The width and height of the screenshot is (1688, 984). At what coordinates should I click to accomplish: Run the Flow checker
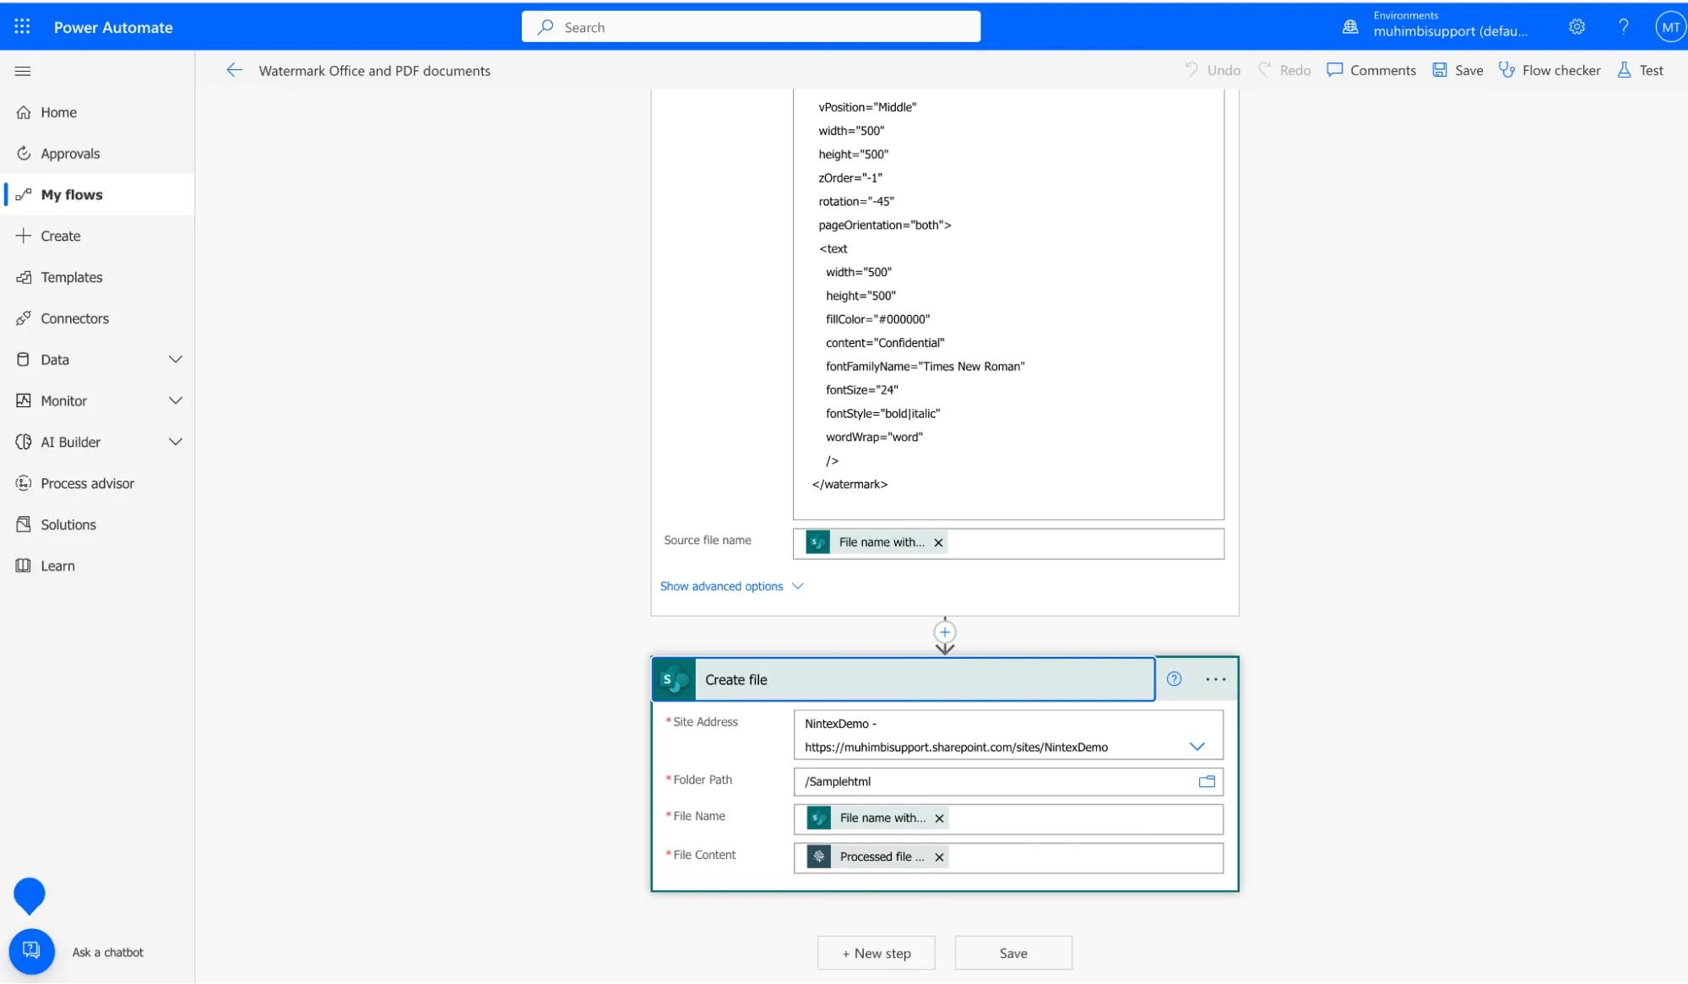click(x=1550, y=70)
